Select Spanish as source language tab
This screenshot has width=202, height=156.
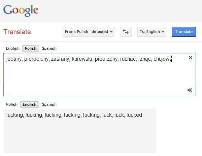pyautogui.click(x=49, y=48)
